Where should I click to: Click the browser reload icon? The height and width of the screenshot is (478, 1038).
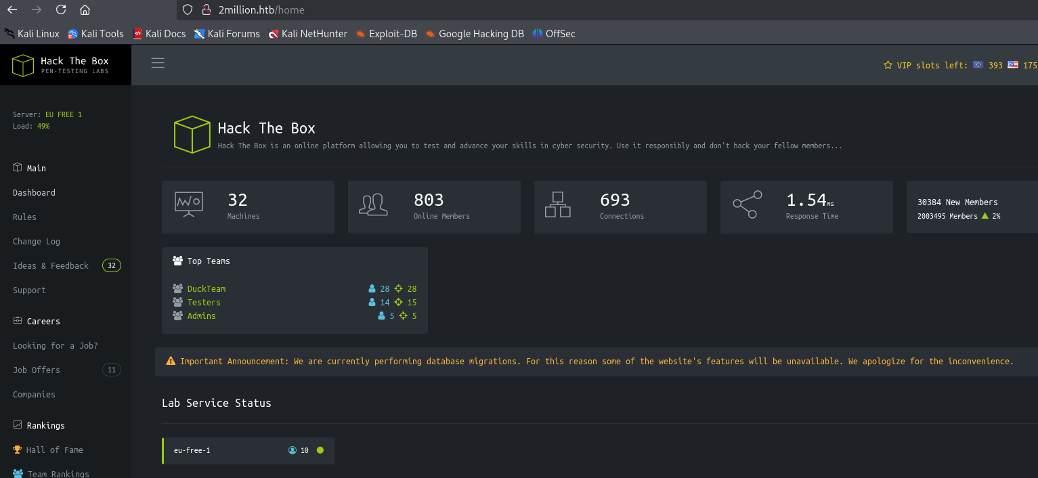pos(61,10)
